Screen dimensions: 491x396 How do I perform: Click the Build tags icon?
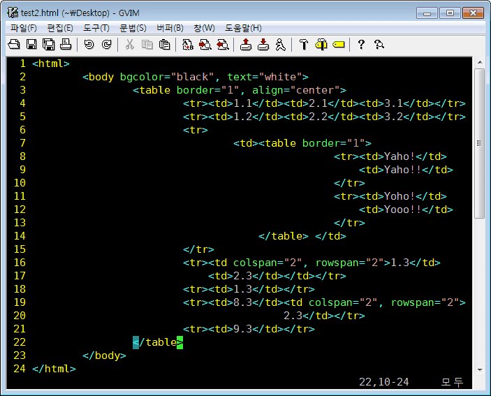pyautogui.click(x=321, y=45)
